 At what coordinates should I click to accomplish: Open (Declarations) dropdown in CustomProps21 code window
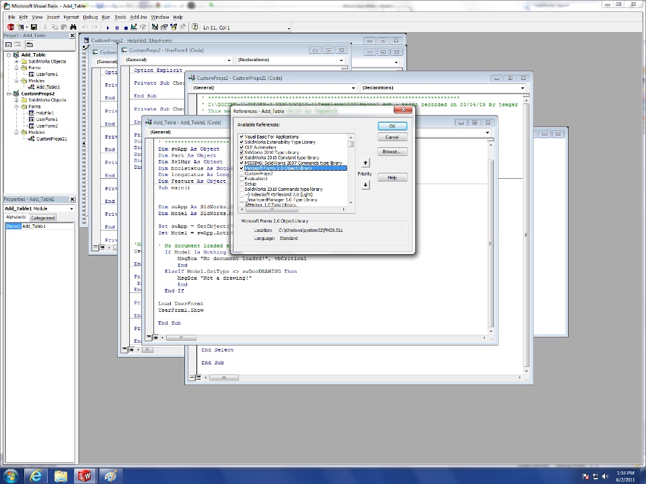tap(522, 87)
